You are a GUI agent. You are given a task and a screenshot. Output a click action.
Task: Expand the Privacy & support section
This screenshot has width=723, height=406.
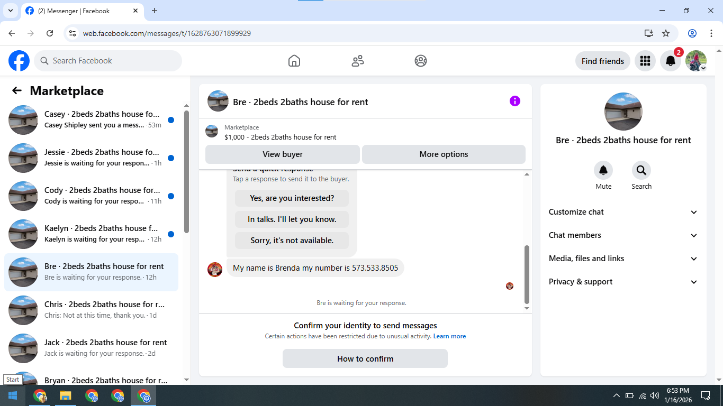tap(623, 282)
